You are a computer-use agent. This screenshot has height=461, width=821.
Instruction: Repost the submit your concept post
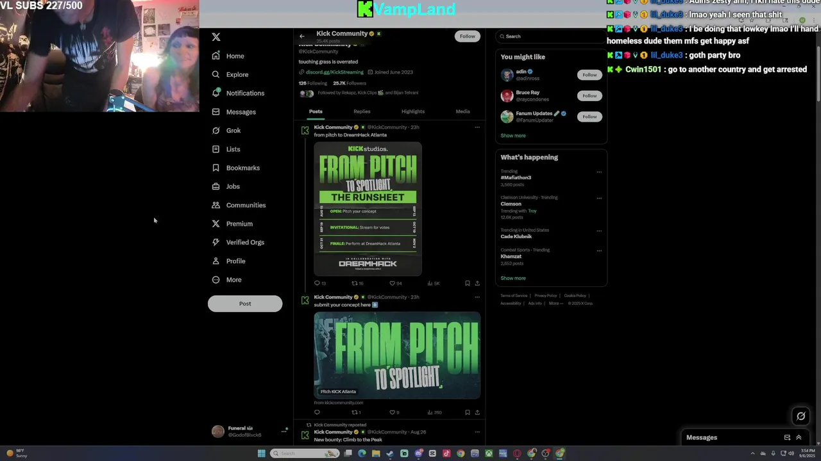[x=355, y=412]
